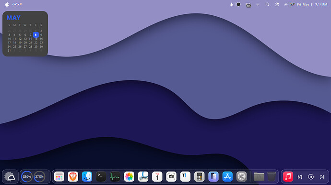This screenshot has width=331, height=185.
Task: Click the MAY calendar header
Action: [13, 18]
